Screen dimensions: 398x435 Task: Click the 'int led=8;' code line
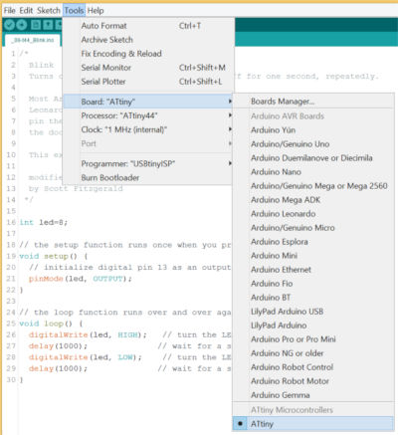point(44,222)
